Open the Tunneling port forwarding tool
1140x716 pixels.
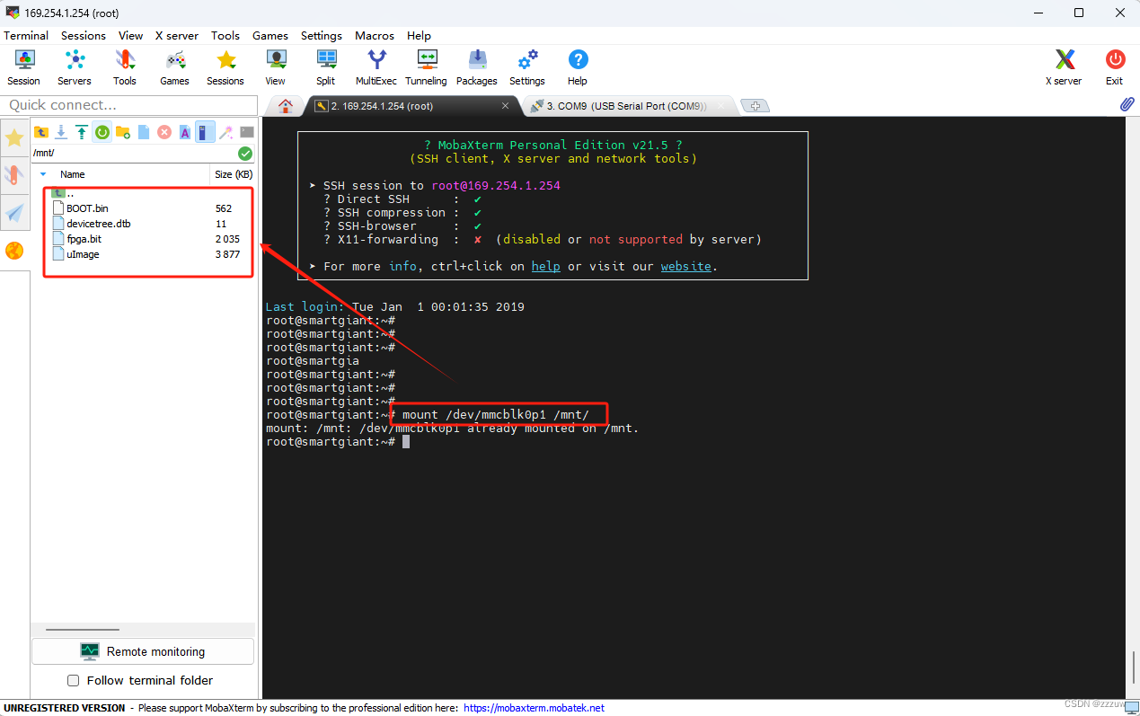point(426,66)
